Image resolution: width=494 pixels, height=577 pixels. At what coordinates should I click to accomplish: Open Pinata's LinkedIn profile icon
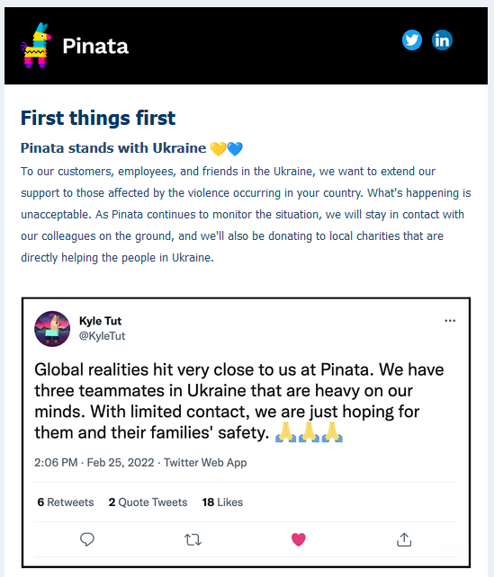(442, 40)
